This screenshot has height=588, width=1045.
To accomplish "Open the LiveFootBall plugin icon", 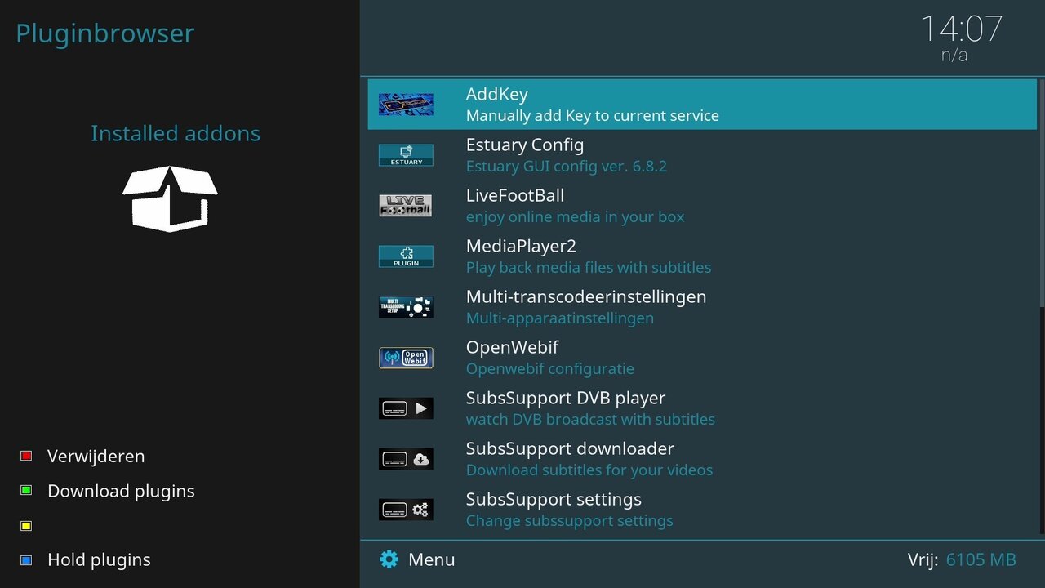I will (x=406, y=206).
